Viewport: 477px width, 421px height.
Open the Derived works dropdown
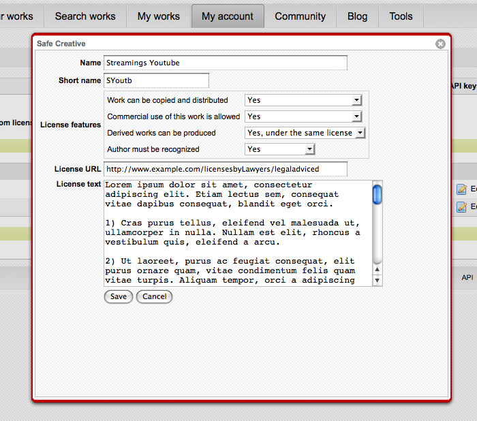point(305,133)
